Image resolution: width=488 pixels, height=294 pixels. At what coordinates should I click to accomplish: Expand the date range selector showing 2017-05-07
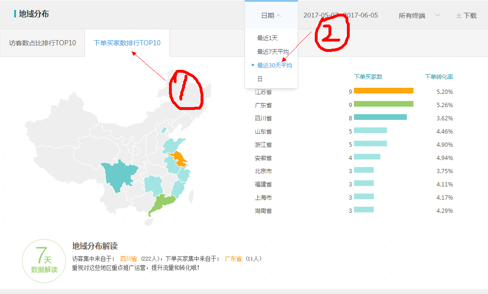click(341, 15)
